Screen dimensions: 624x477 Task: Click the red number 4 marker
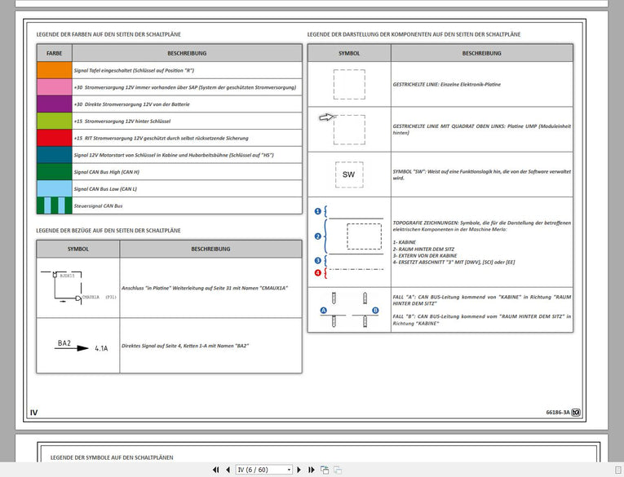[x=318, y=272]
